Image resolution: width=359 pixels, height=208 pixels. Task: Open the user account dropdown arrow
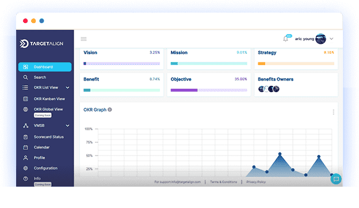[331, 39]
